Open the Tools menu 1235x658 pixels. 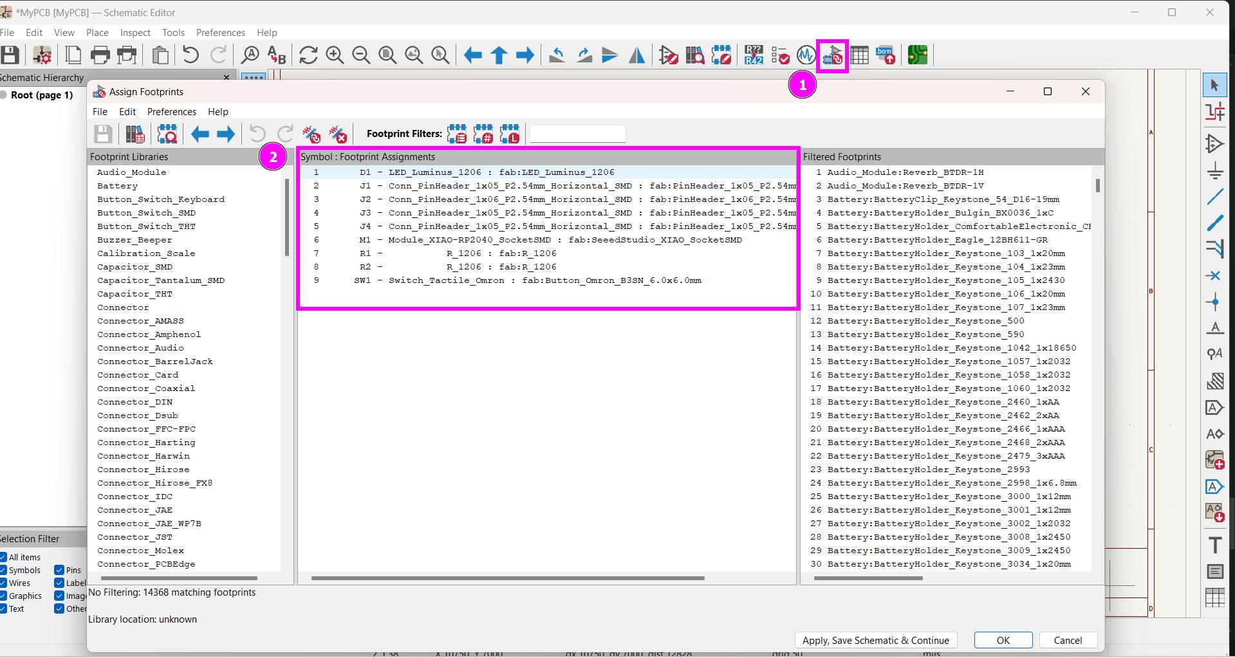(173, 33)
